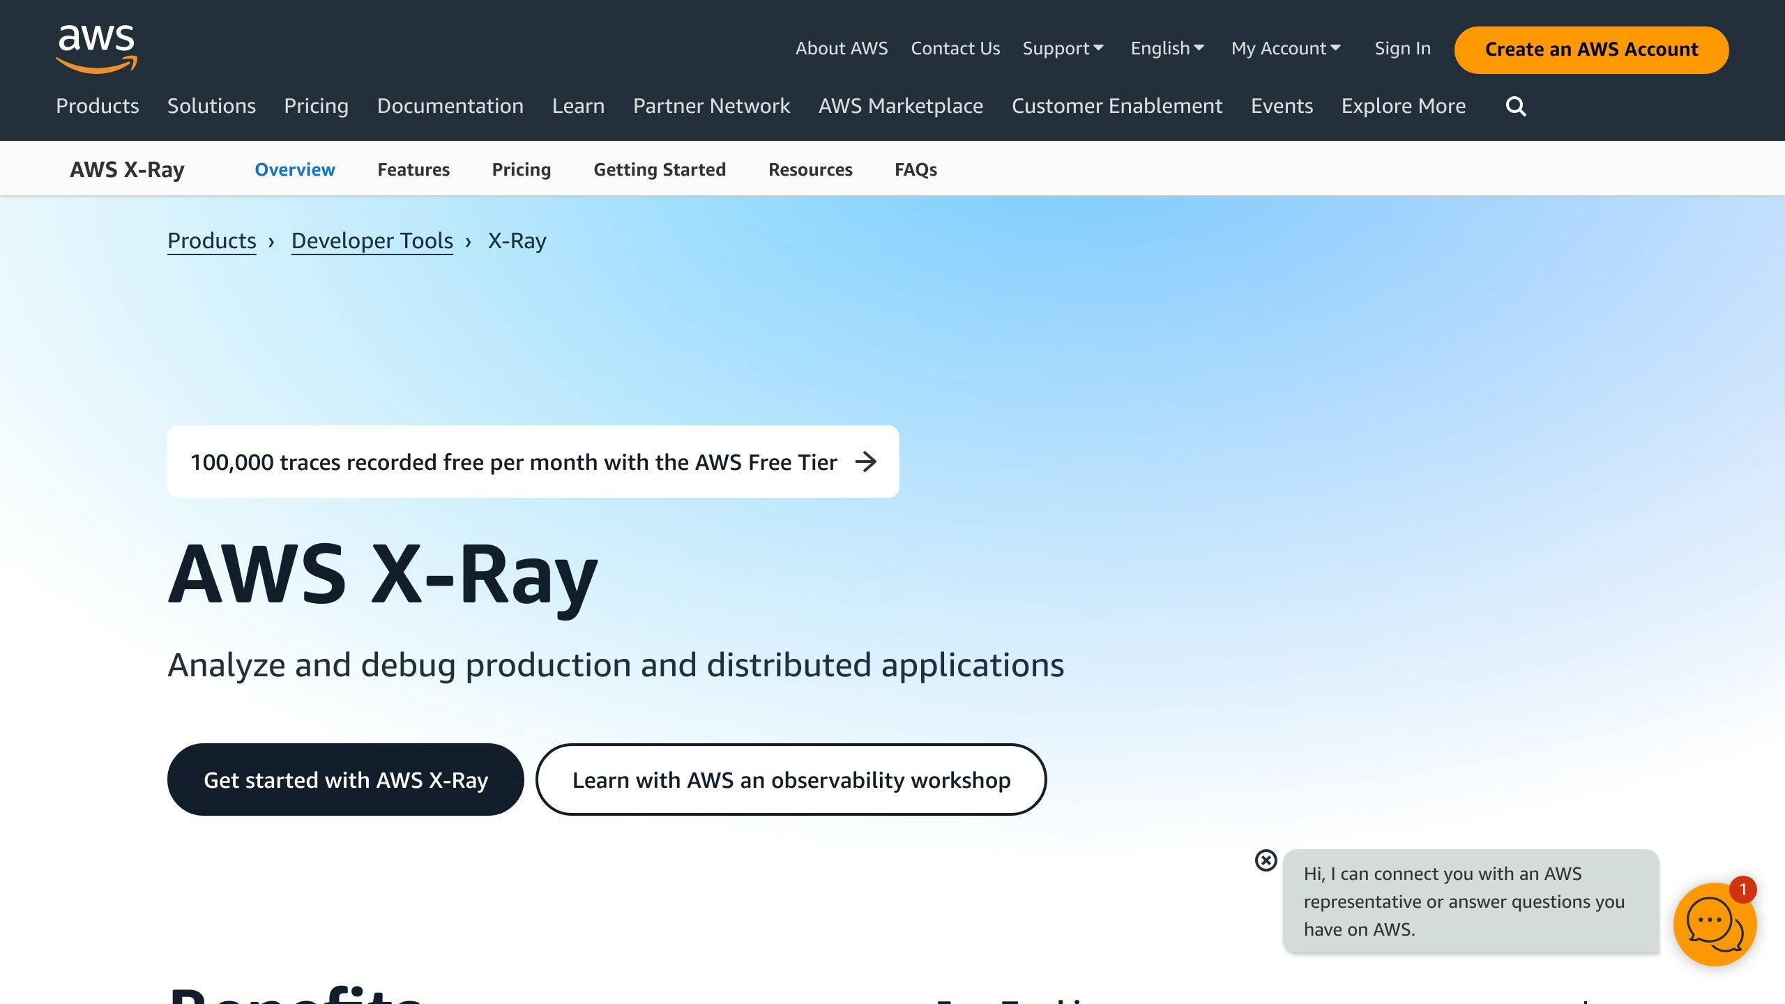The image size is (1785, 1004).
Task: Select the Overview tab
Action: pos(295,169)
